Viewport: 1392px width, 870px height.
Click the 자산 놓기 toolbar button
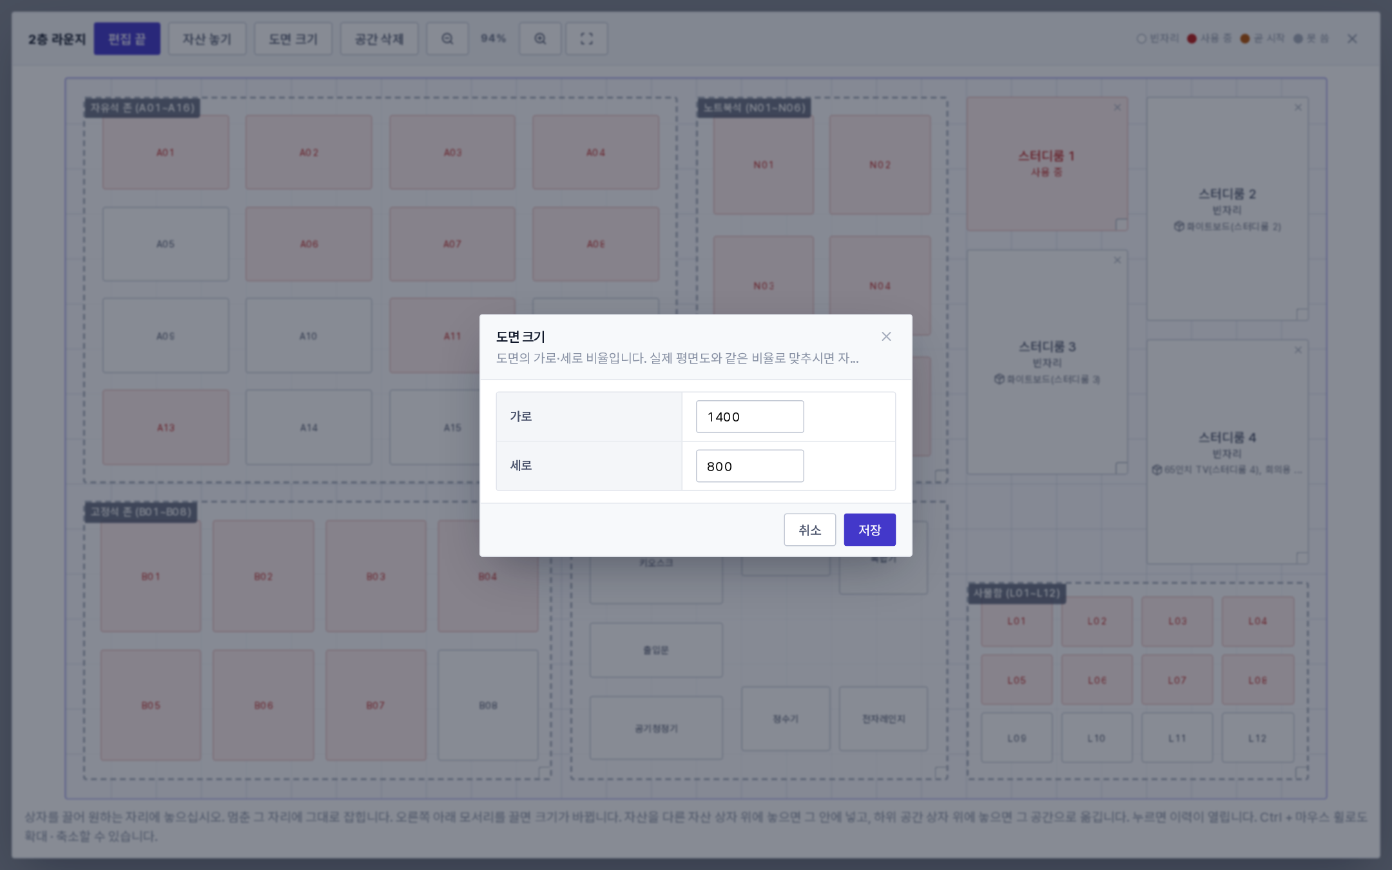pos(207,39)
